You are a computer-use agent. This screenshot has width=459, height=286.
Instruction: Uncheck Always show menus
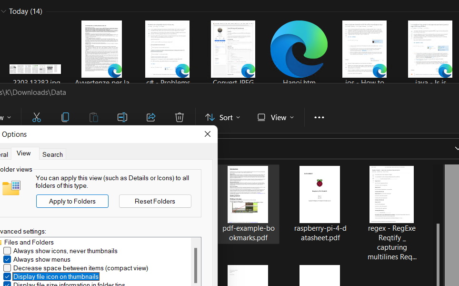[x=7, y=259]
